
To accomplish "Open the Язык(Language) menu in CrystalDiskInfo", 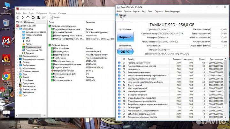I will [172, 11].
